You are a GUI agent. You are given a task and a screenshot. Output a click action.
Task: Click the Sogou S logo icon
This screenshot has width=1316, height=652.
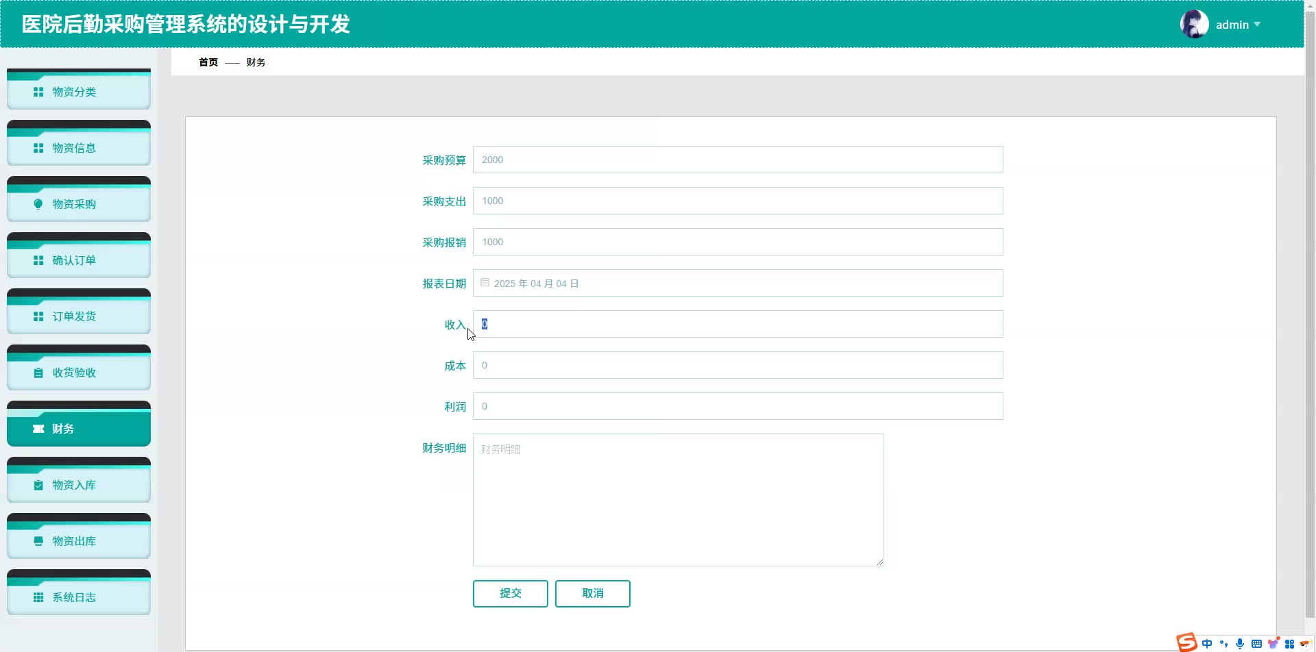1186,642
